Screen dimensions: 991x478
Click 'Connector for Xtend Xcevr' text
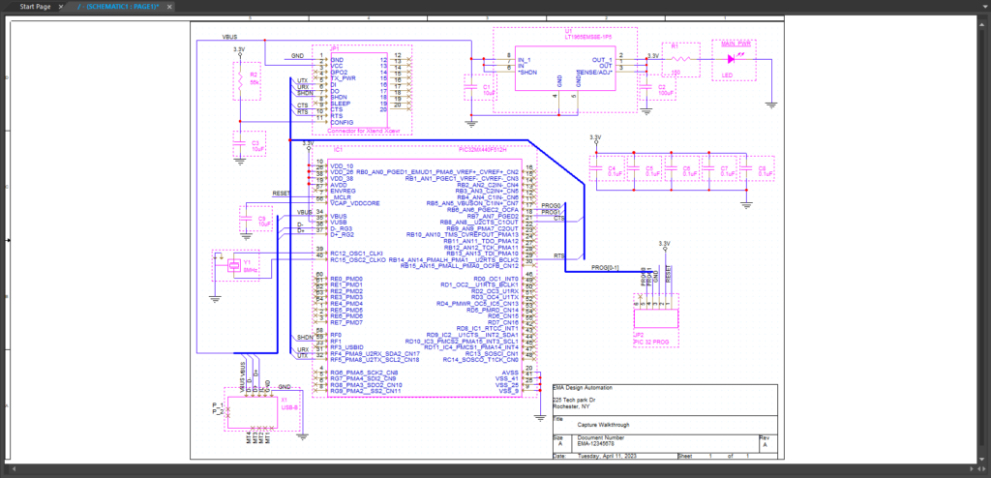point(365,130)
